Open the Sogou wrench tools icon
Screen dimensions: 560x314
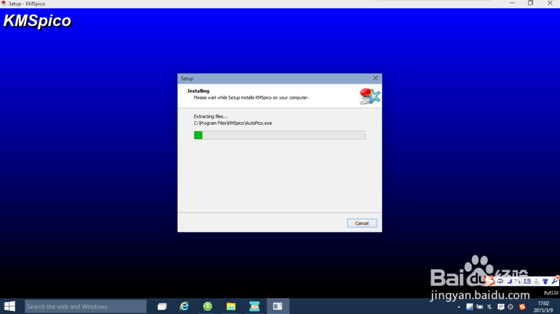point(554,281)
